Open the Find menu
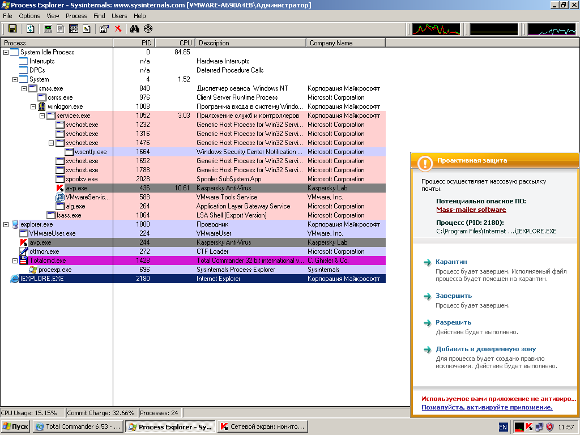Viewport: 580px width, 435px height. point(99,16)
